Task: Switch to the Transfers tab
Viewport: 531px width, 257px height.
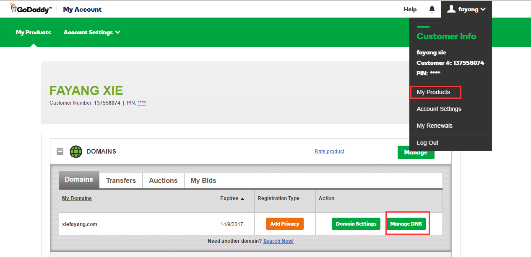Action: click(121, 181)
